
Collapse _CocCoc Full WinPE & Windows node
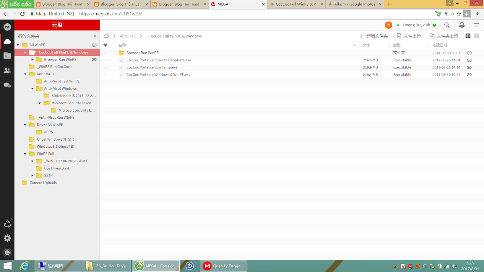[25, 52]
